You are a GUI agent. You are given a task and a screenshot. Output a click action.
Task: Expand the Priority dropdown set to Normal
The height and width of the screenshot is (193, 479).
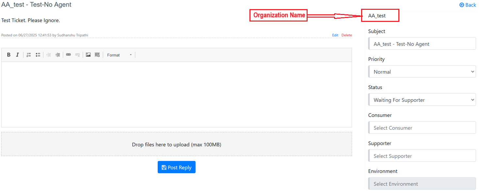(422, 72)
